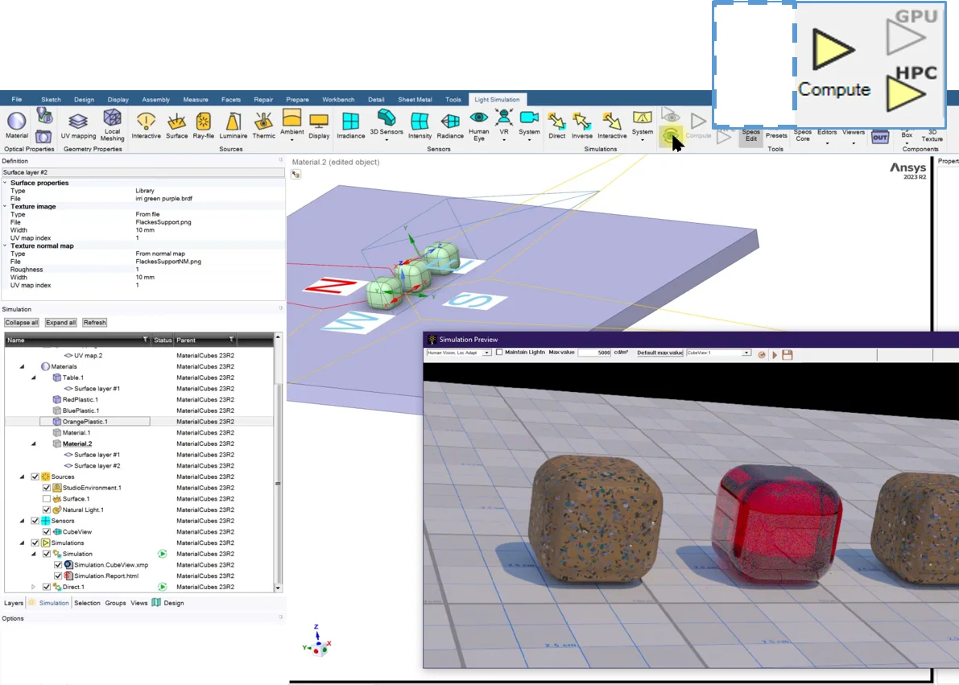Screen dimensions: 959x685
Task: Select the UV mapping tool
Action: coord(78,126)
